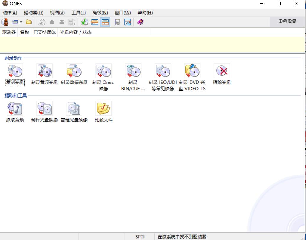
Task: Open the 管理光盘映像 tool
Action: [74, 112]
